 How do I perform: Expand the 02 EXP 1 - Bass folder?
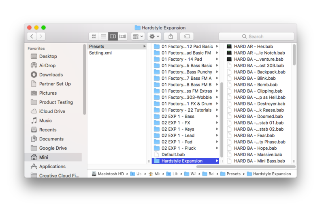178,117
